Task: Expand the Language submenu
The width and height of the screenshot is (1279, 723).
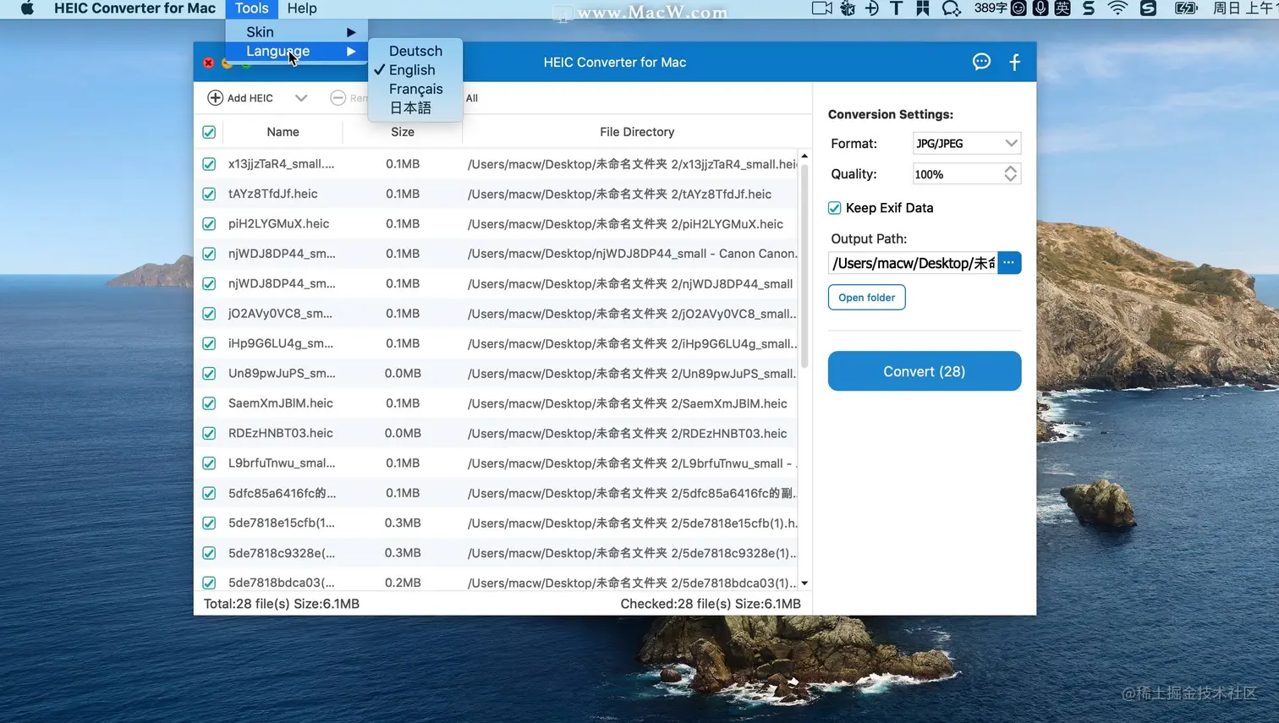Action: (x=297, y=51)
